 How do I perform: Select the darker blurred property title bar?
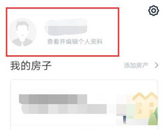click(53, 99)
